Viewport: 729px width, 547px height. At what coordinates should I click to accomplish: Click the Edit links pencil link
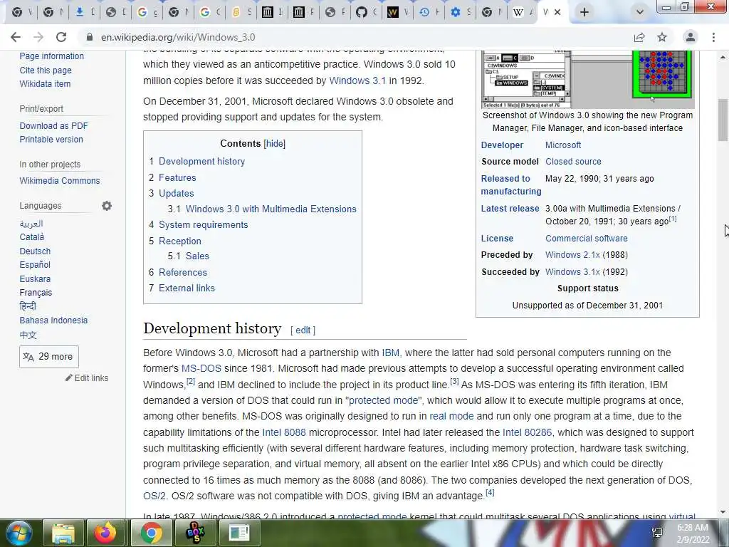87,377
